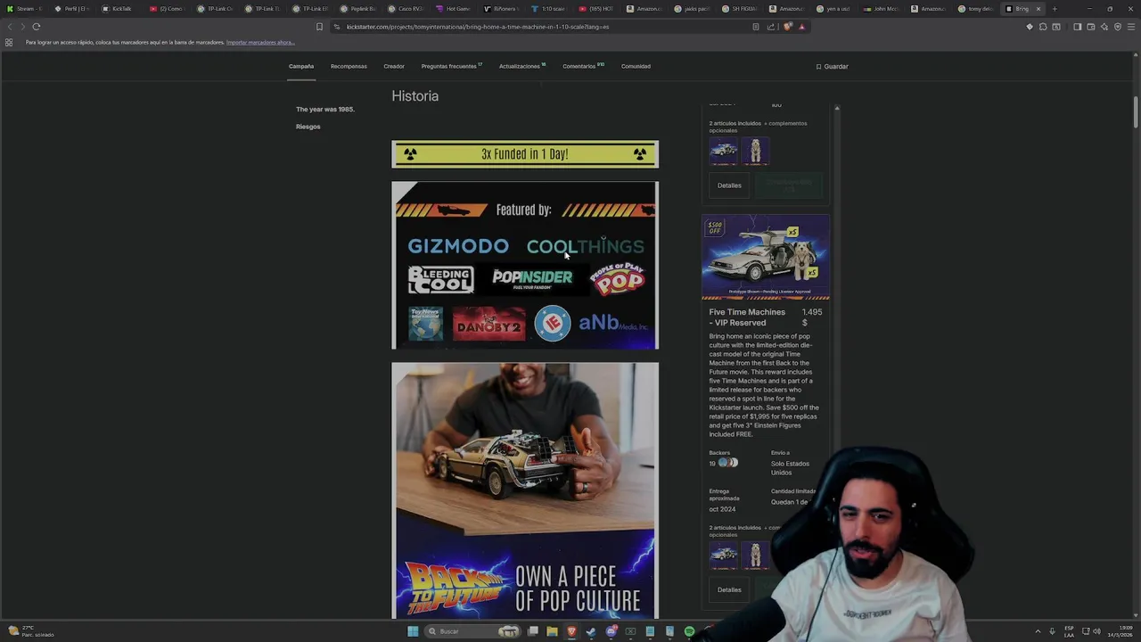Click the Brave Rewards triangle icon
1141x642 pixels.
[x=801, y=27]
